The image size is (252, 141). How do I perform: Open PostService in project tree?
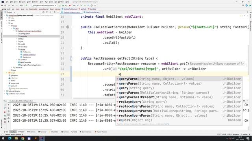27,52
